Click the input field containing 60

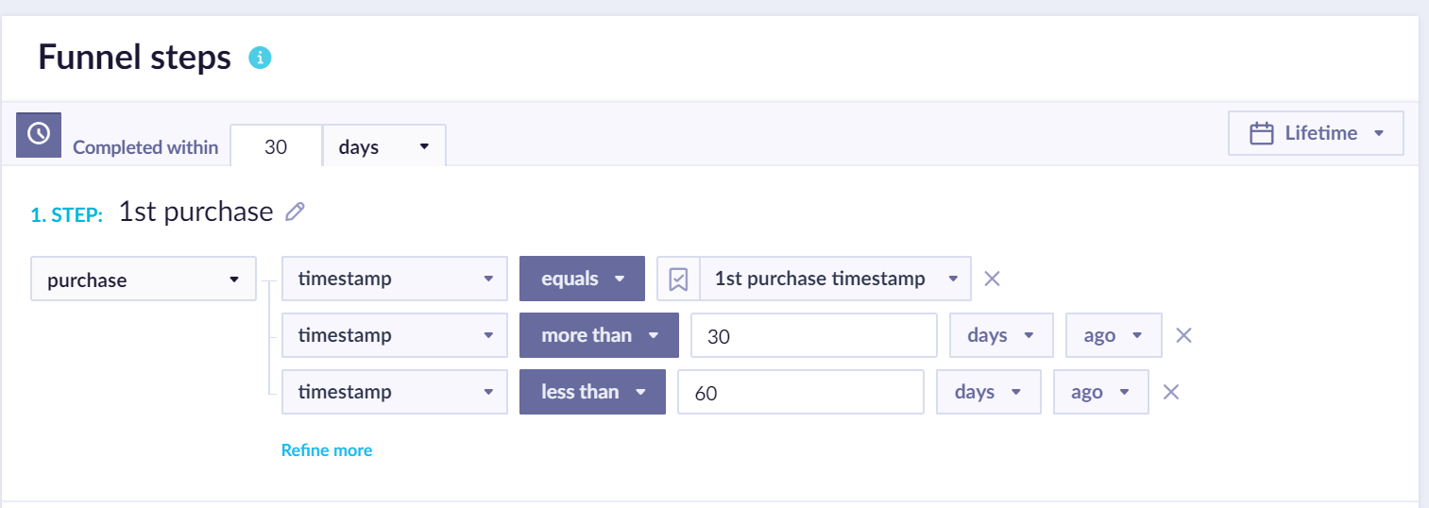800,392
